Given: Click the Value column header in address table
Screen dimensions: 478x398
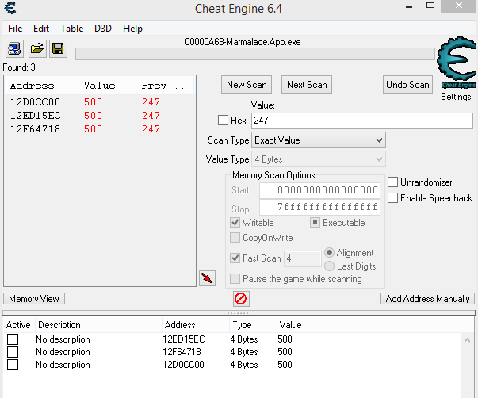Looking at the screenshot, I should pyautogui.click(x=290, y=325).
